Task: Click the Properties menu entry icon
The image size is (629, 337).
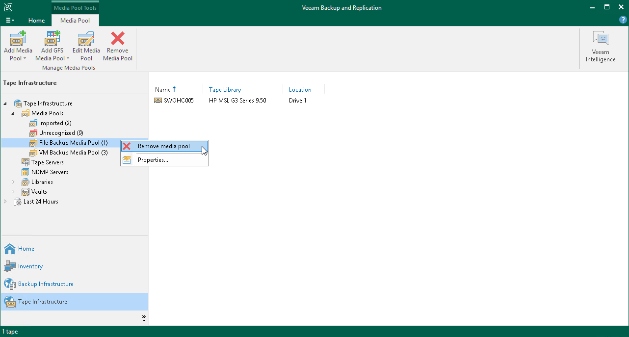Action: [127, 160]
